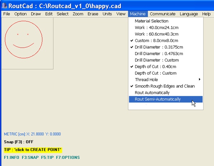Open the Erase menu
This screenshot has height=166, width=214.
[93, 14]
